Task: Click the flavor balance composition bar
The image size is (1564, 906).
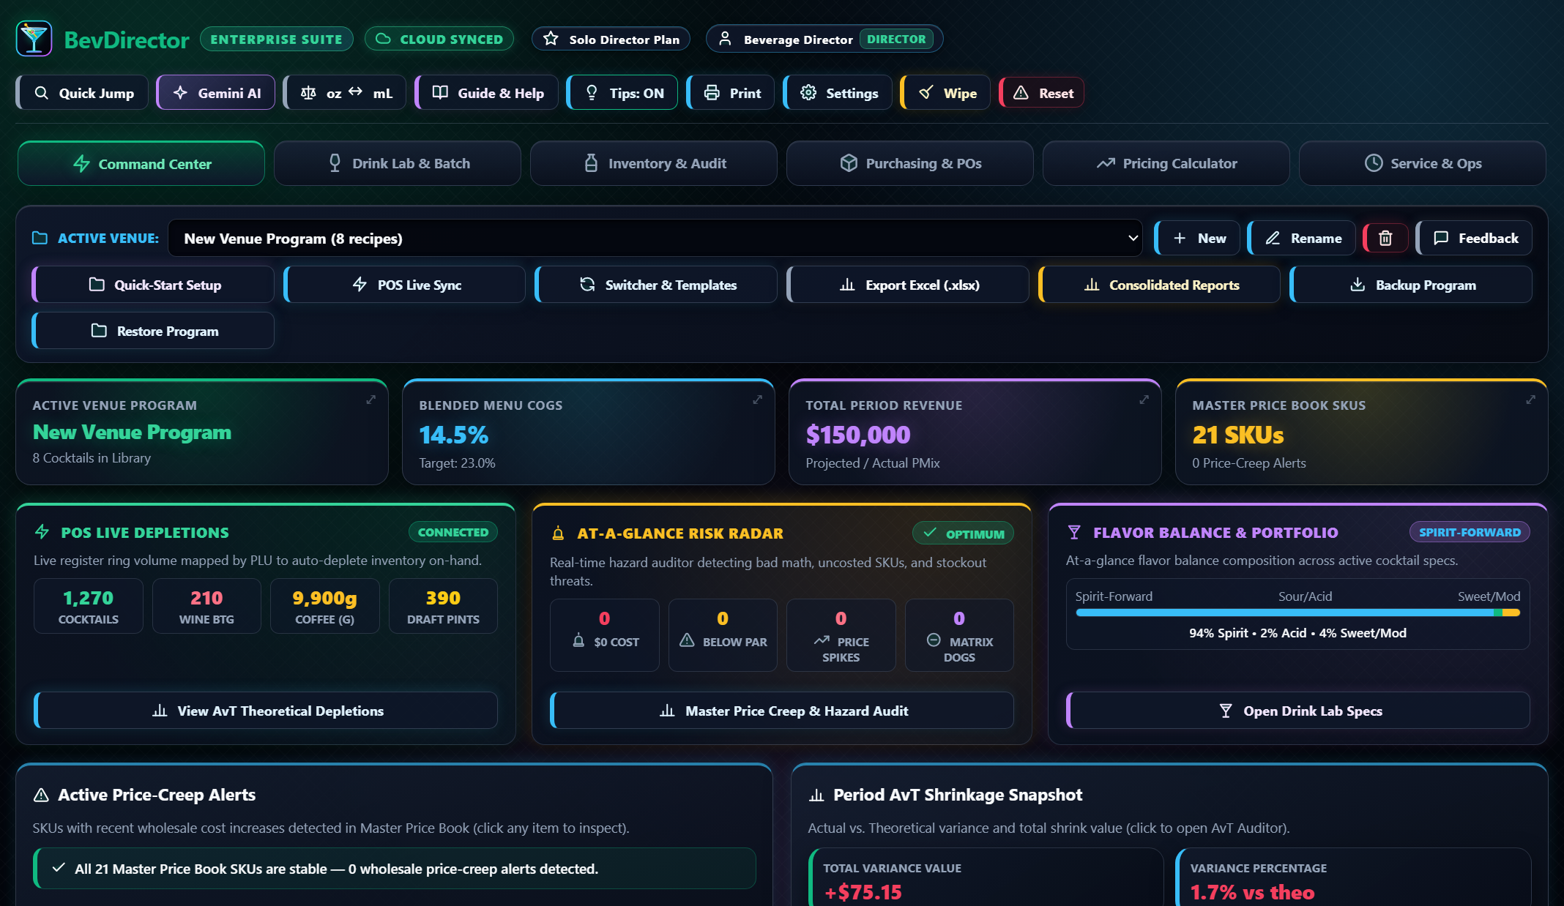Action: coord(1298,613)
